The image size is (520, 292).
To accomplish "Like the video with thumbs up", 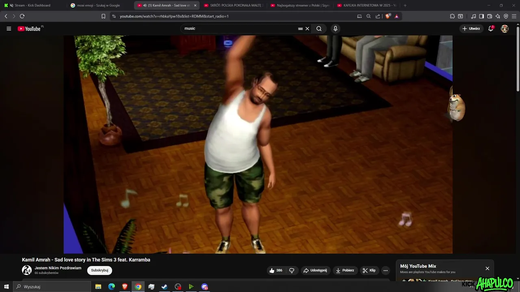I will pyautogui.click(x=275, y=271).
